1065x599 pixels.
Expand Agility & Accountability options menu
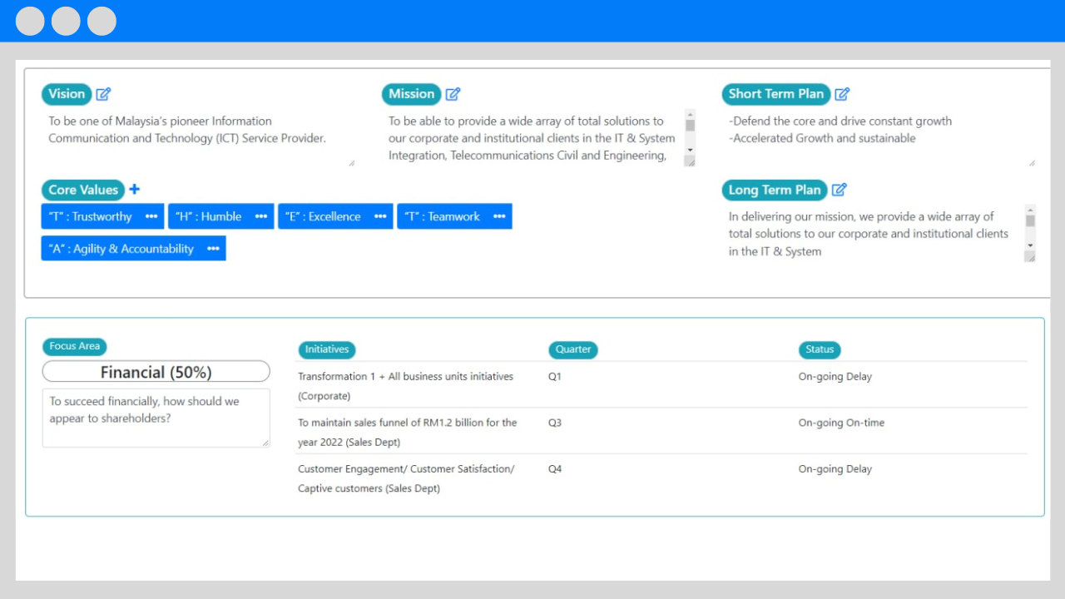coord(213,249)
